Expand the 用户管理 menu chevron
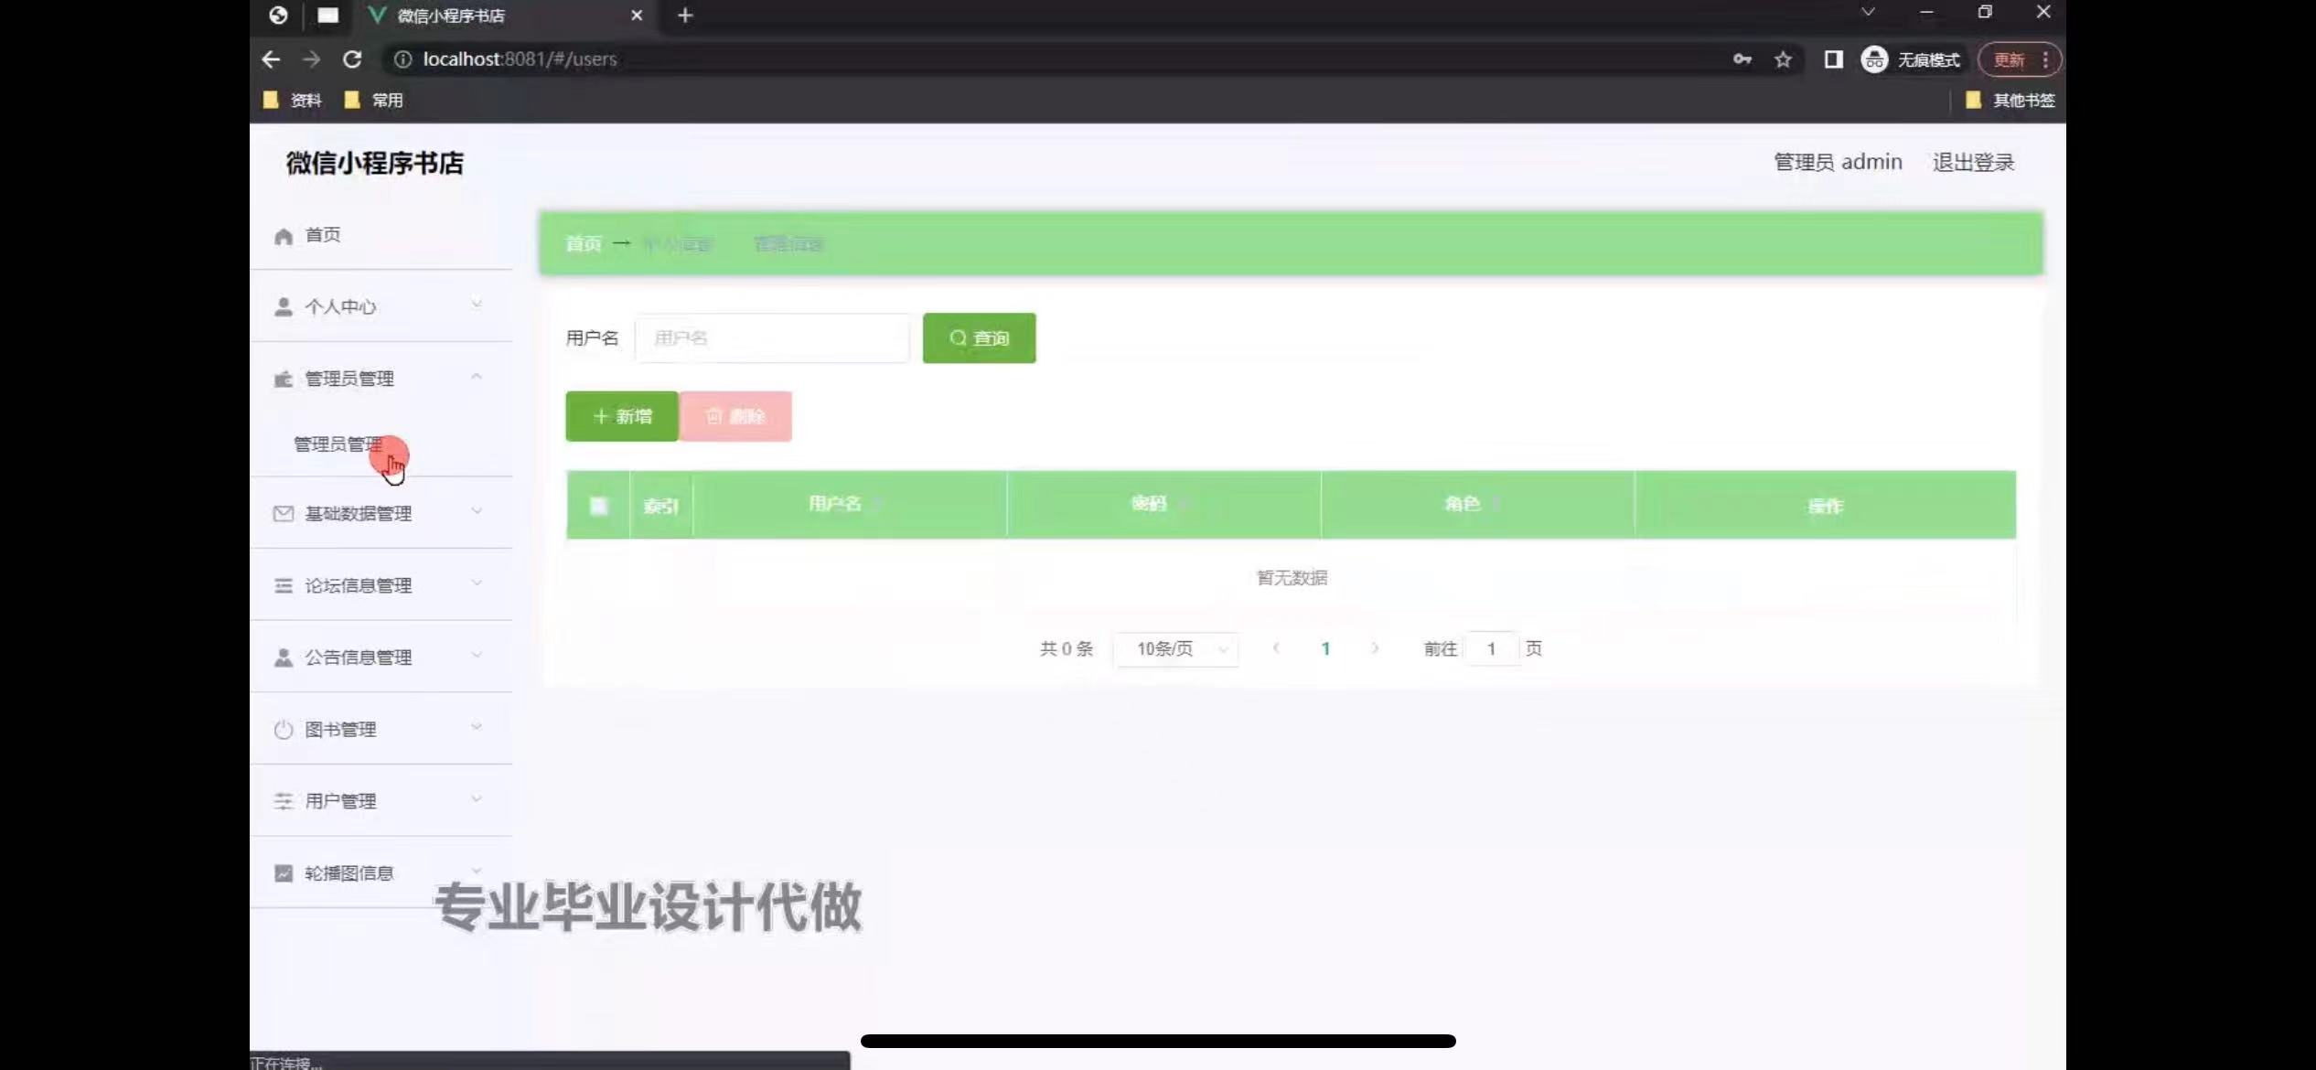The image size is (2316, 1070). pos(477,798)
